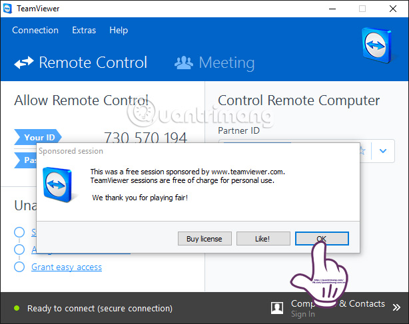Open the Connection menu
Viewport: 409px width, 324px height.
35,30
